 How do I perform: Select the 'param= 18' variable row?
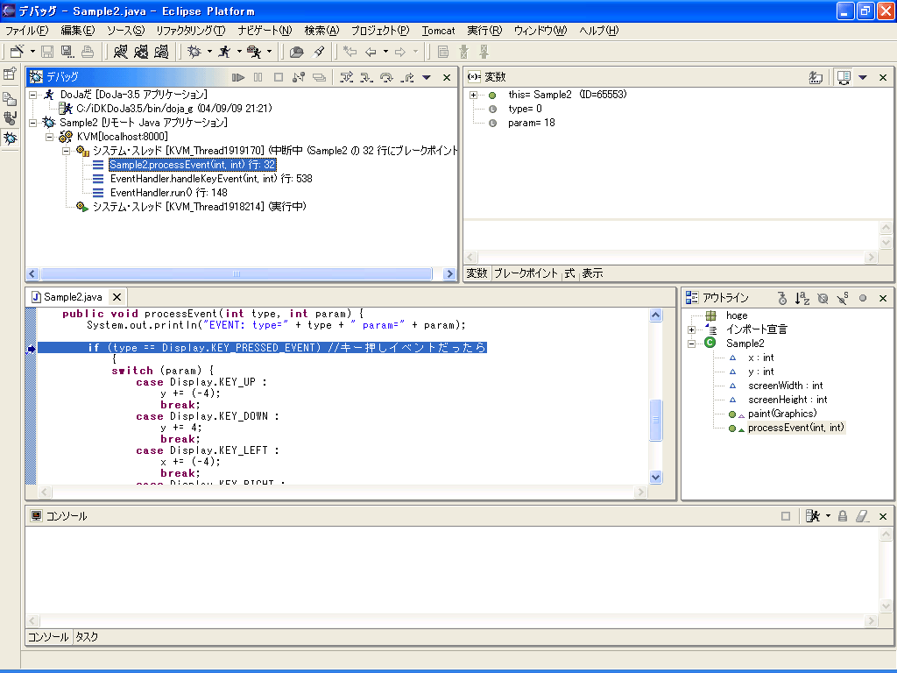[531, 123]
